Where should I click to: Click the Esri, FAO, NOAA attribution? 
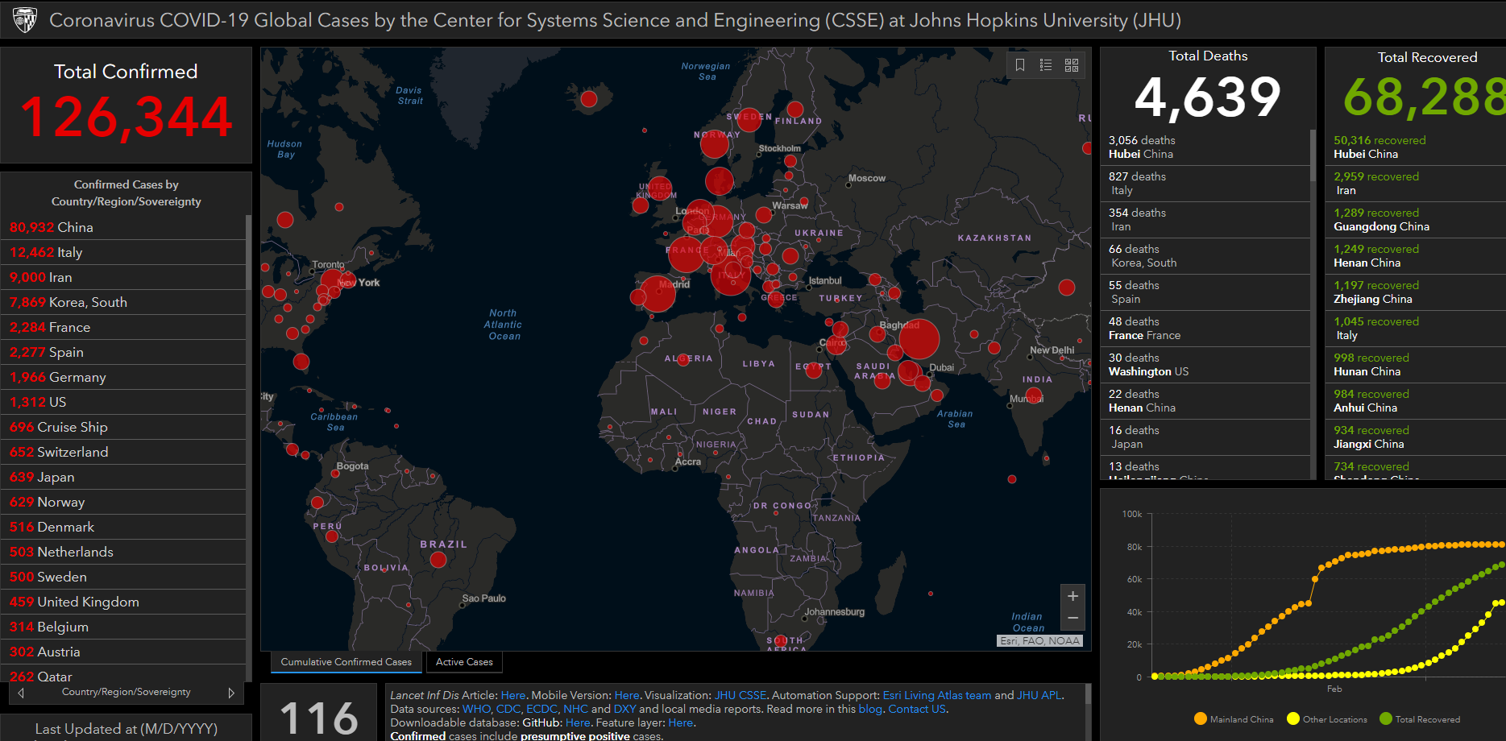point(1039,641)
